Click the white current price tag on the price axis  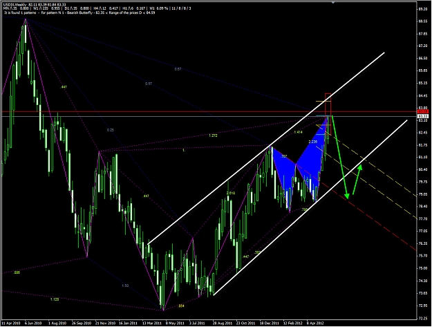423,117
